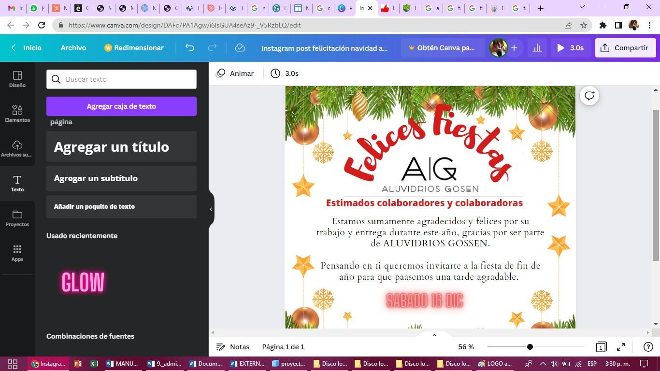
Task: Open the Archivo menu
Action: [73, 48]
